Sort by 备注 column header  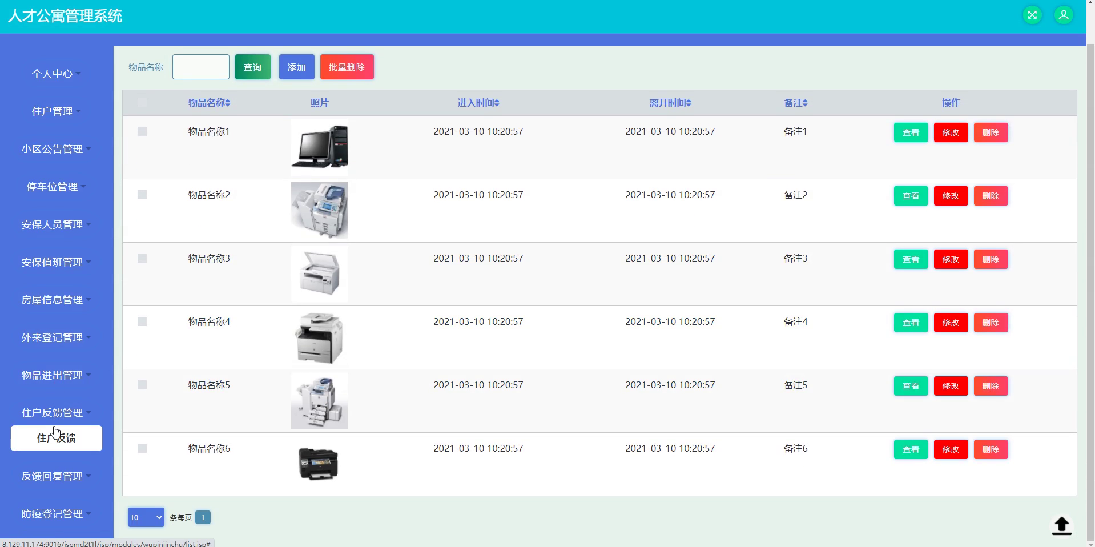(796, 103)
